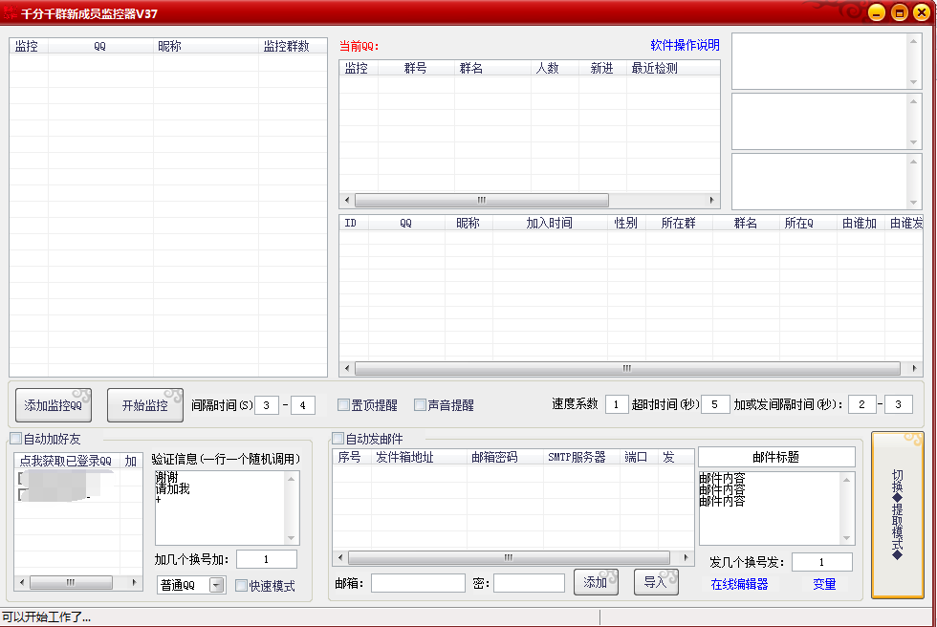Click left arrow of group list scrollbar
937x627 pixels.
coord(348,200)
